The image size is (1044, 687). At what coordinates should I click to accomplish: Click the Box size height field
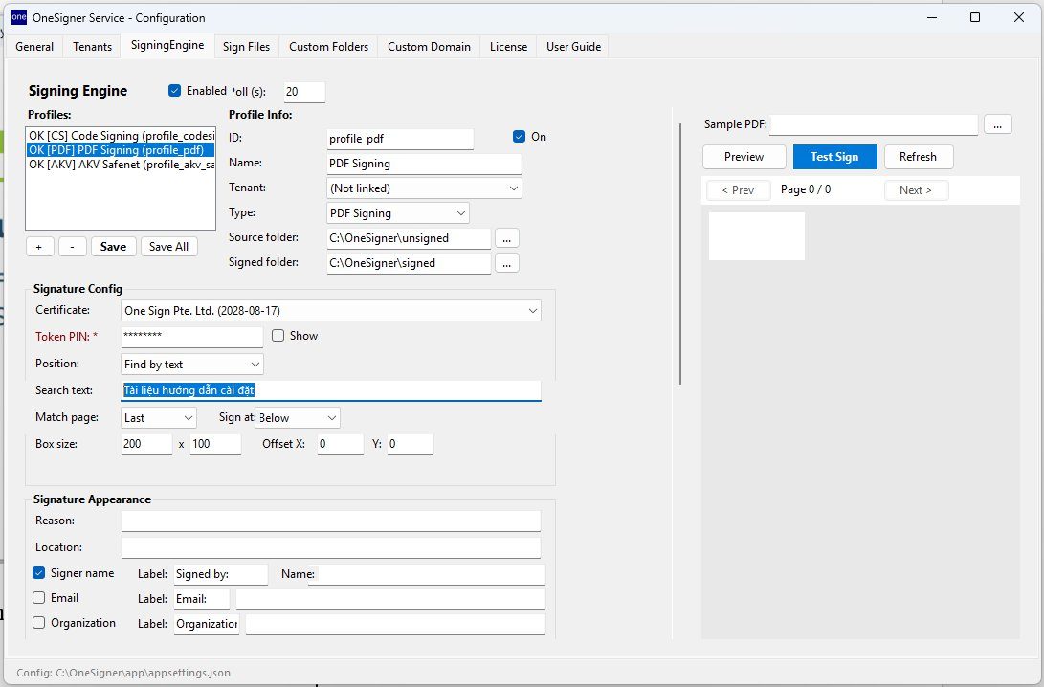click(x=215, y=444)
